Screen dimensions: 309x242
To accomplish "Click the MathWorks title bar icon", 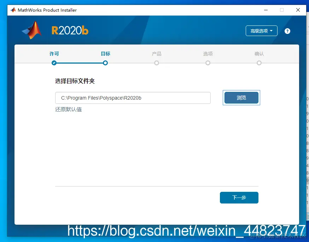I will click(x=13, y=10).
